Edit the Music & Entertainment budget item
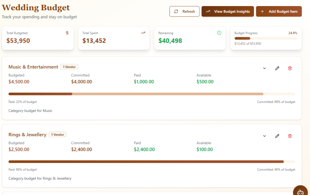Screen dimensions: 310x195 coord(277,68)
